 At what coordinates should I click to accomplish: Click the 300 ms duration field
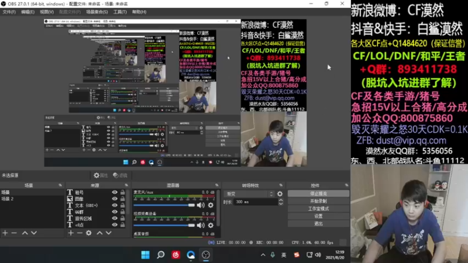pyautogui.click(x=256, y=202)
